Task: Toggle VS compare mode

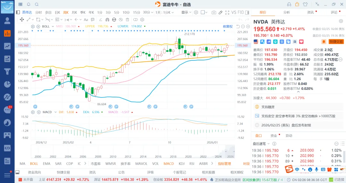Action: tap(234, 12)
